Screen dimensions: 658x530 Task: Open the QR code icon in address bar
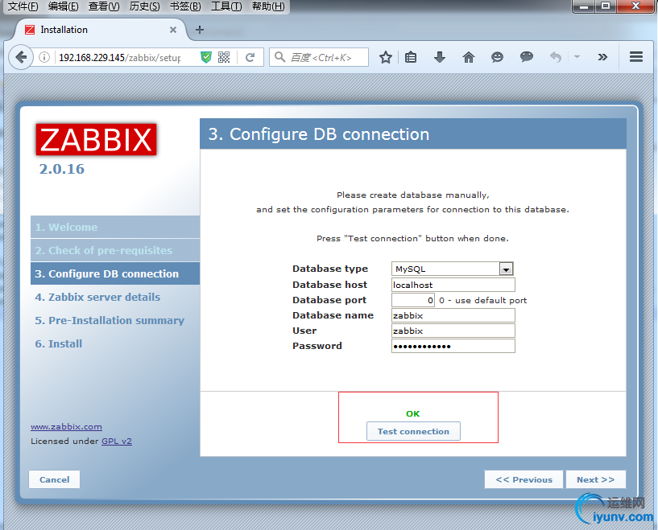[224, 57]
